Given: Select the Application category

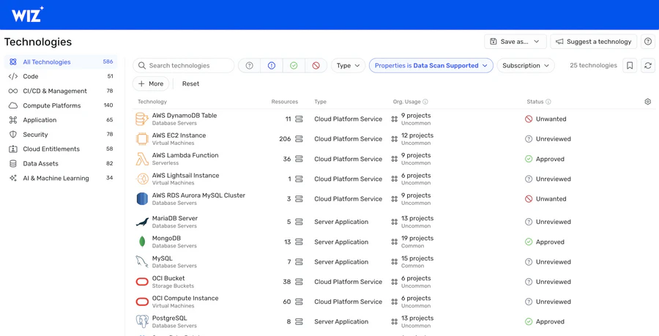Looking at the screenshot, I should click(x=61, y=120).
